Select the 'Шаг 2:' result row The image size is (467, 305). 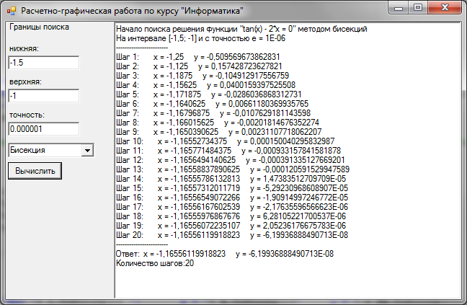pos(199,66)
